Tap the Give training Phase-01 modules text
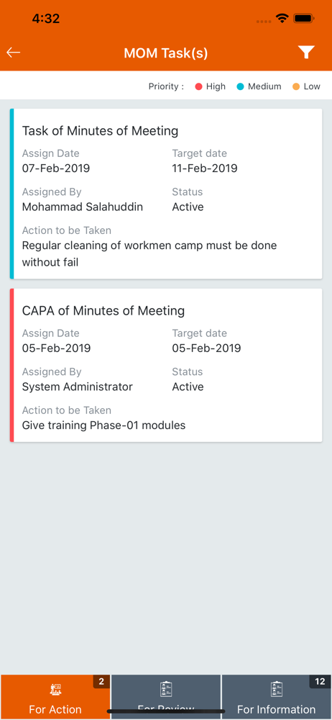The width and height of the screenshot is (332, 720). 103,426
